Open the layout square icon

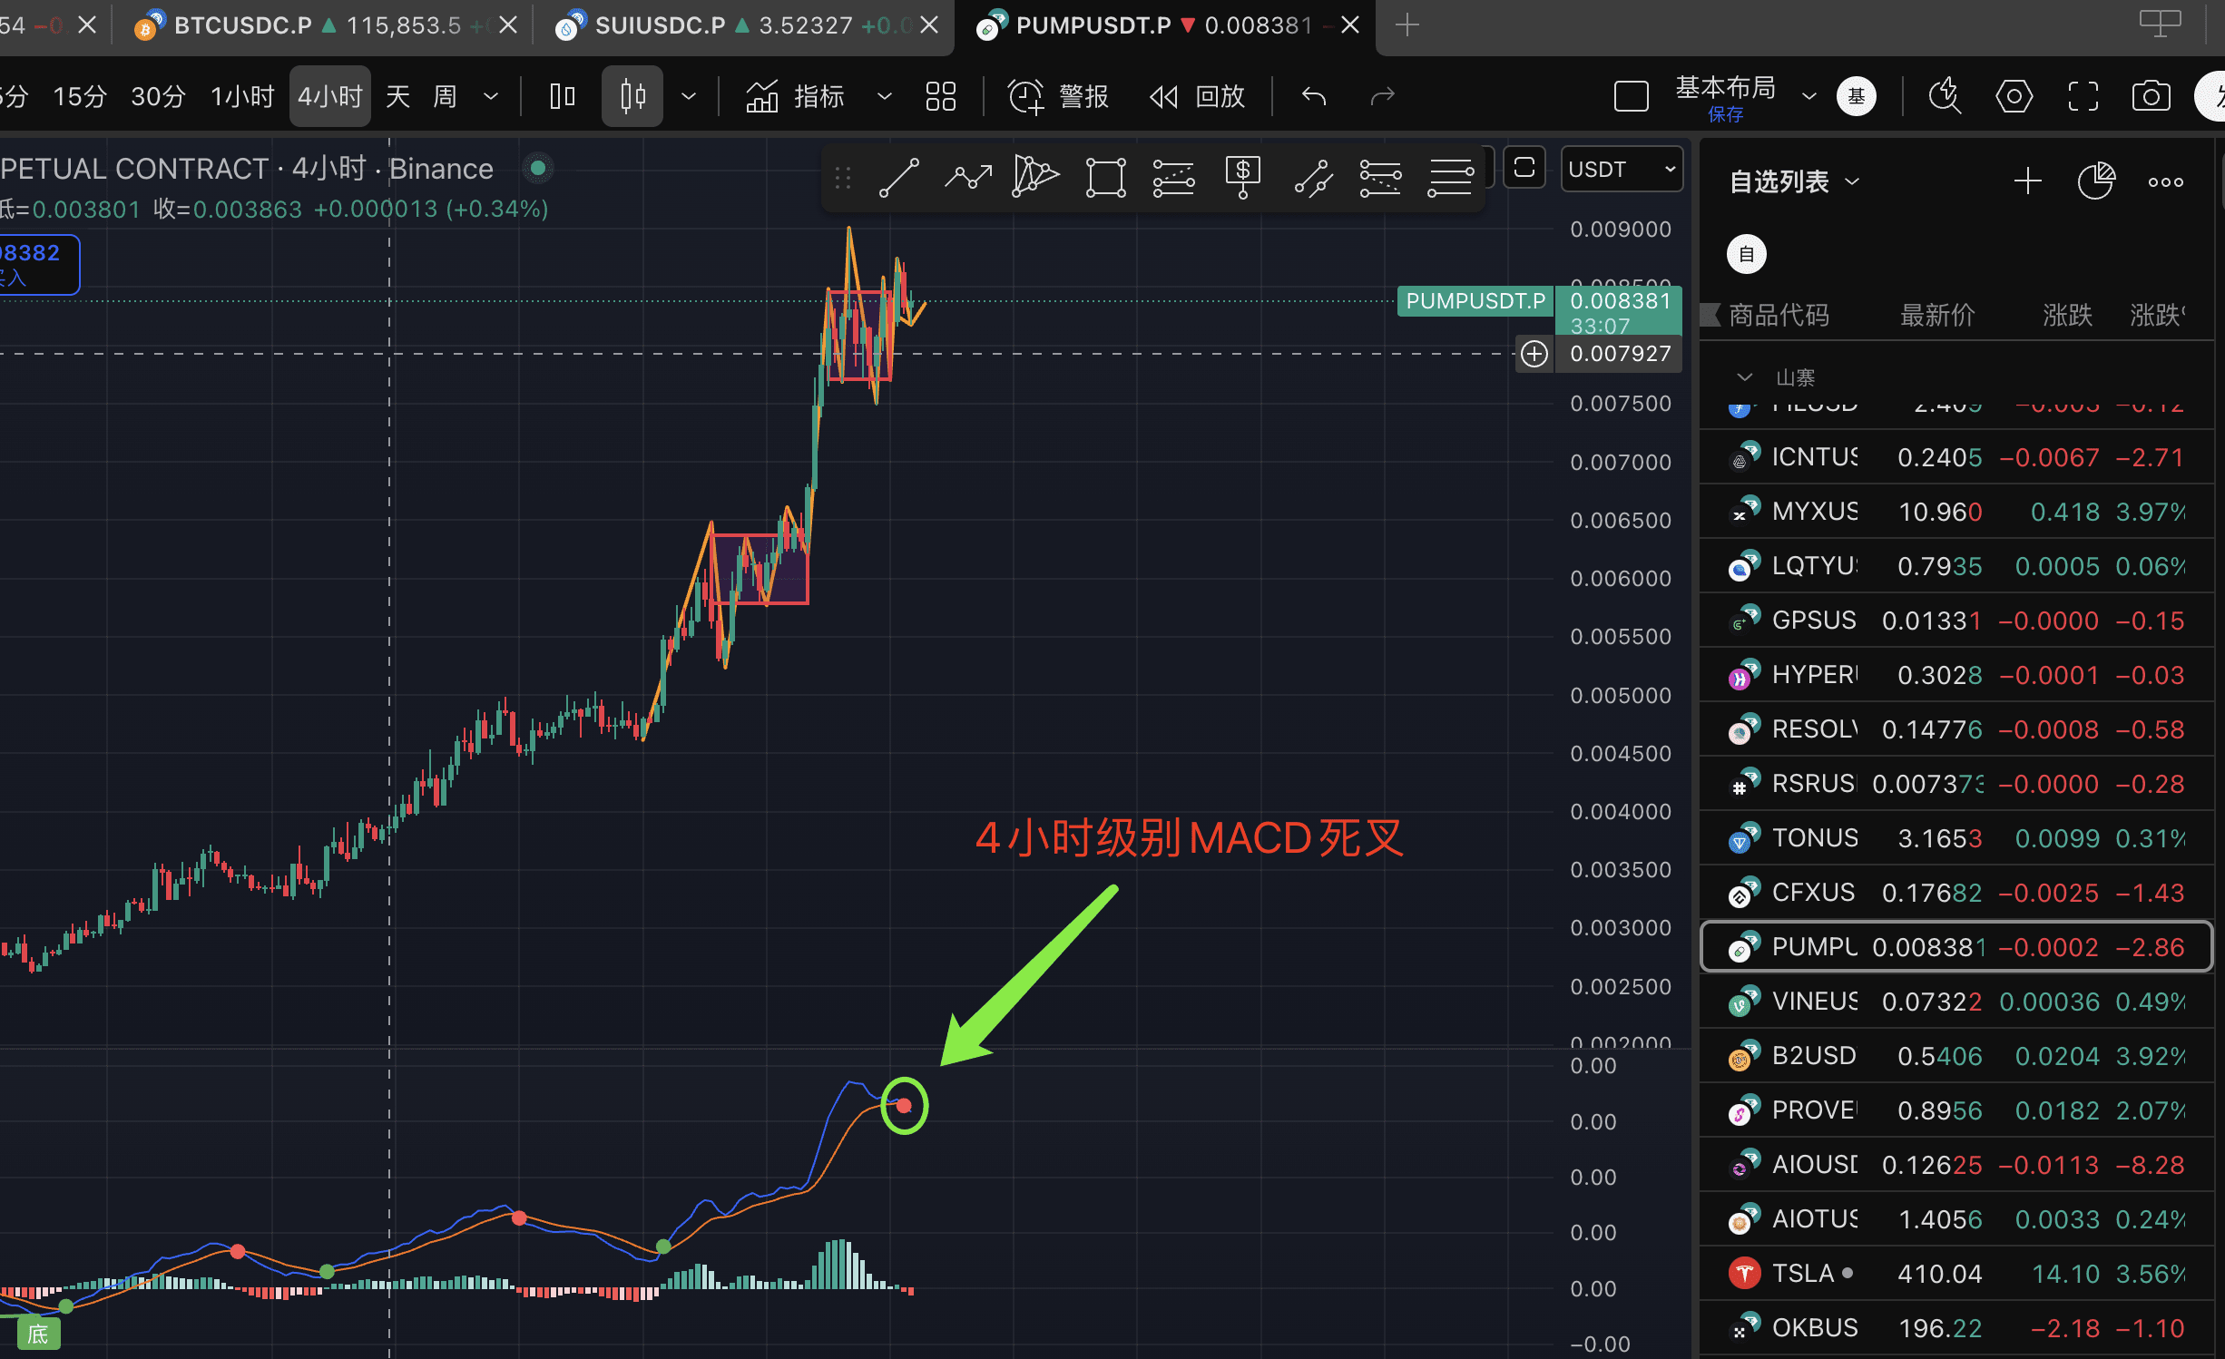pos(1631,96)
